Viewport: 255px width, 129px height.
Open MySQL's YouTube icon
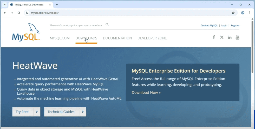point(237,37)
